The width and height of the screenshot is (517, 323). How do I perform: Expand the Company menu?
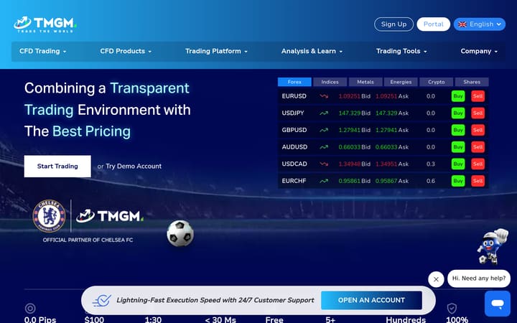[479, 51]
